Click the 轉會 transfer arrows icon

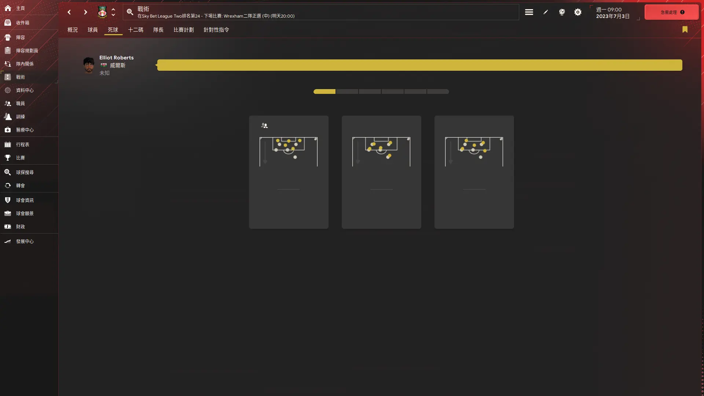pyautogui.click(x=8, y=186)
